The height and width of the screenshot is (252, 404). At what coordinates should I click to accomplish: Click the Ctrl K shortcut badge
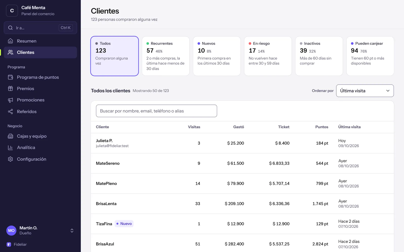[66, 28]
